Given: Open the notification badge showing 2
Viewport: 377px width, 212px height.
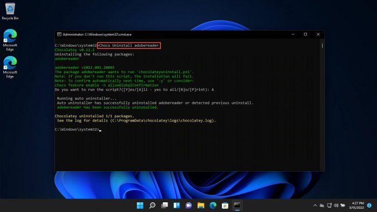Looking at the screenshot, I should pos(369,206).
